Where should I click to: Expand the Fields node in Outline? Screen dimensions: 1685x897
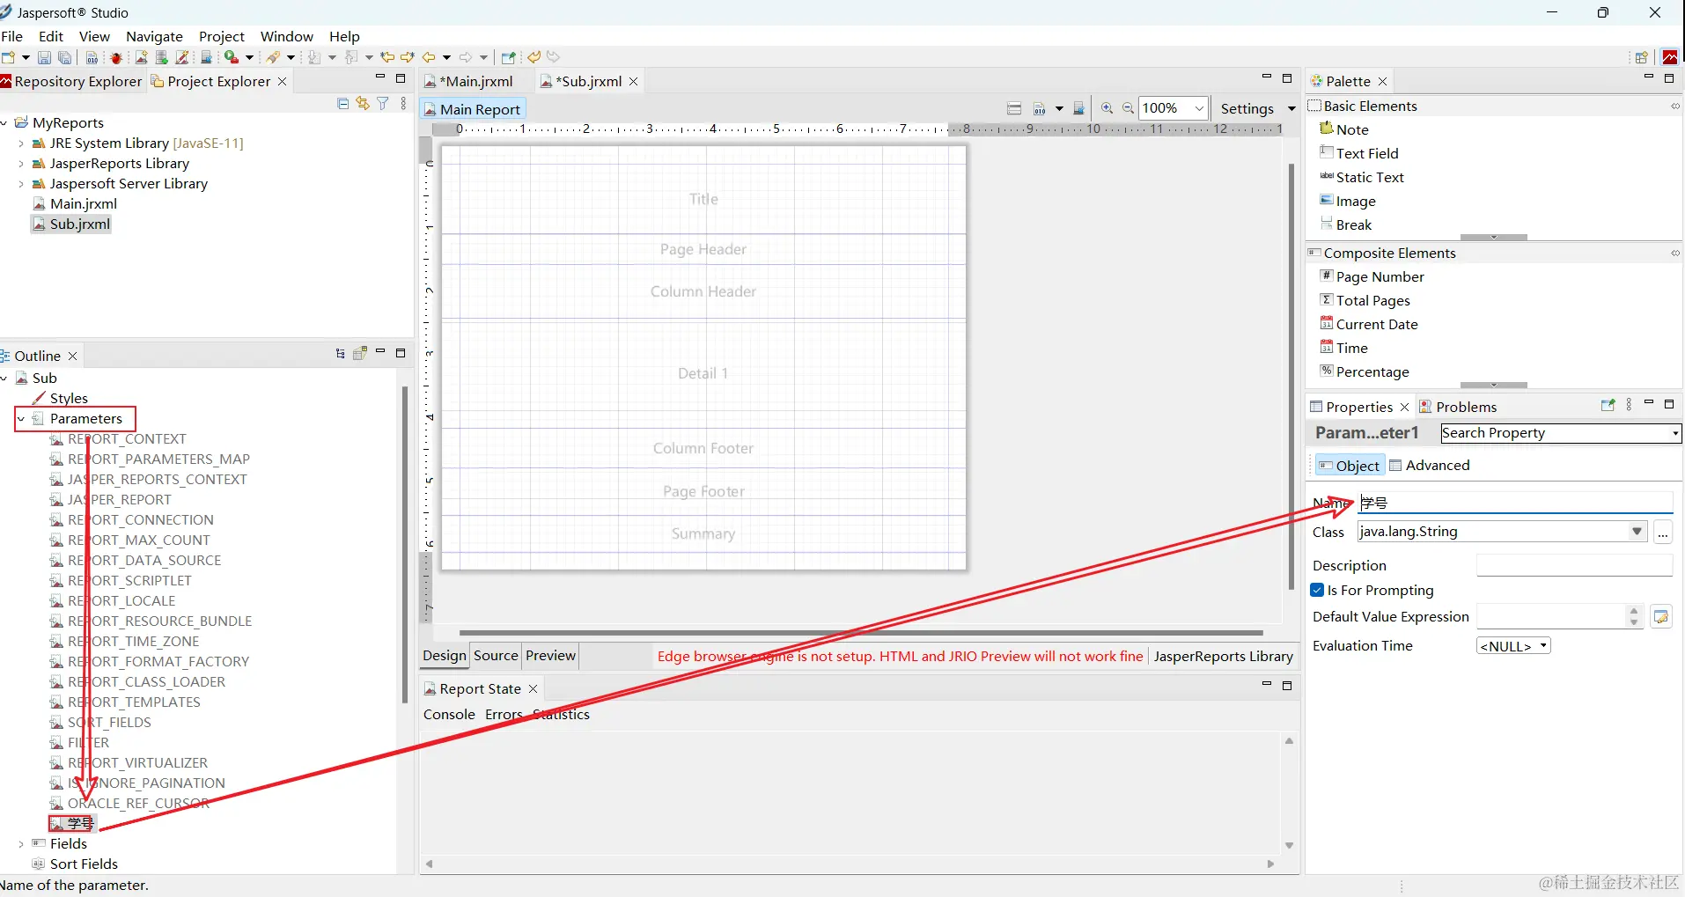point(21,844)
